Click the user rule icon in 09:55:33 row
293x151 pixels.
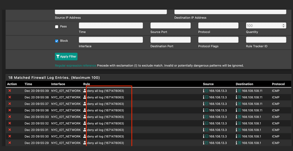point(85,117)
